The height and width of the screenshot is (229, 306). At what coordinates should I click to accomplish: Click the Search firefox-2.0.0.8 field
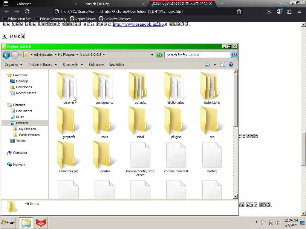coord(198,55)
